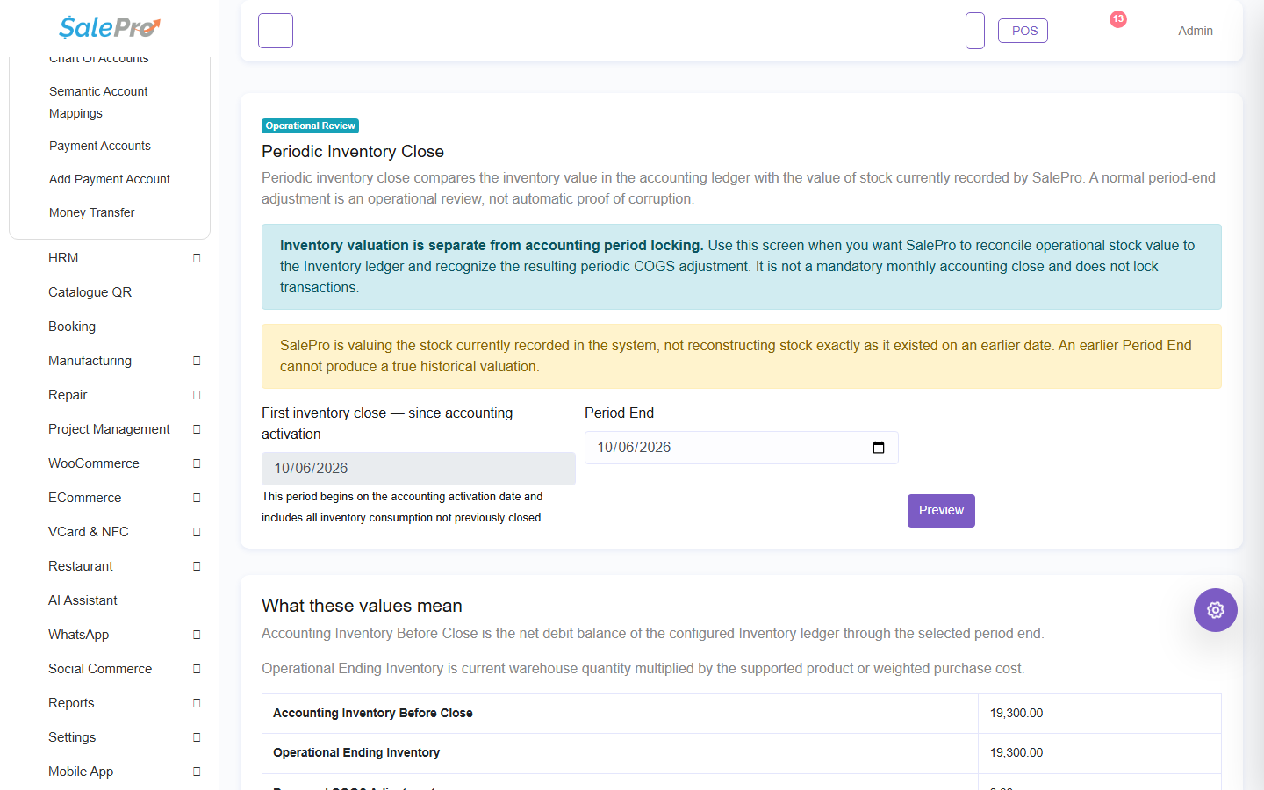Open AI Assistant in sidebar
The height and width of the screenshot is (790, 1264).
tap(83, 600)
